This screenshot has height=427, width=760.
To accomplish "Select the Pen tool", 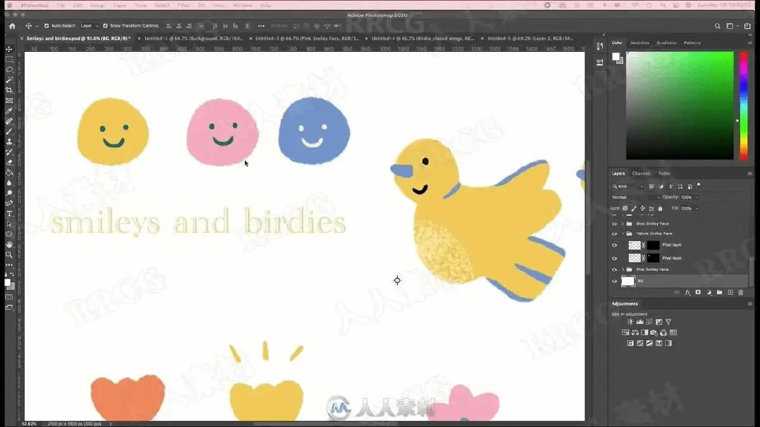I will point(9,203).
